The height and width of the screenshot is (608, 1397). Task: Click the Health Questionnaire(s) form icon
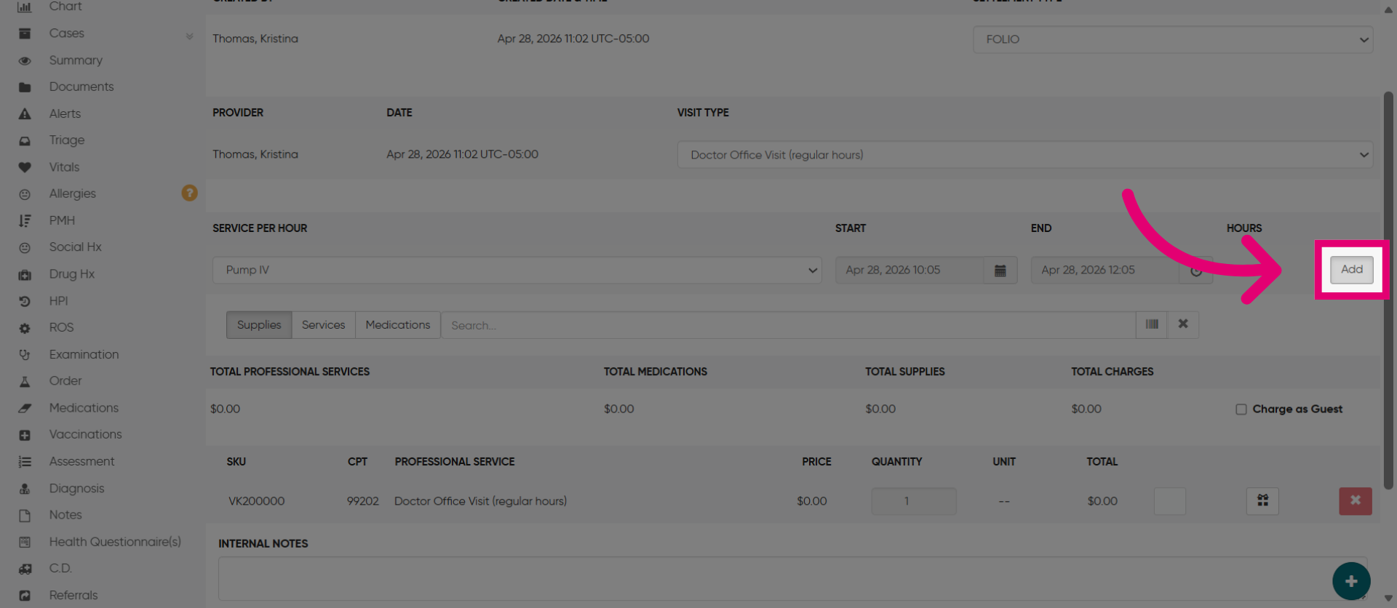click(24, 542)
